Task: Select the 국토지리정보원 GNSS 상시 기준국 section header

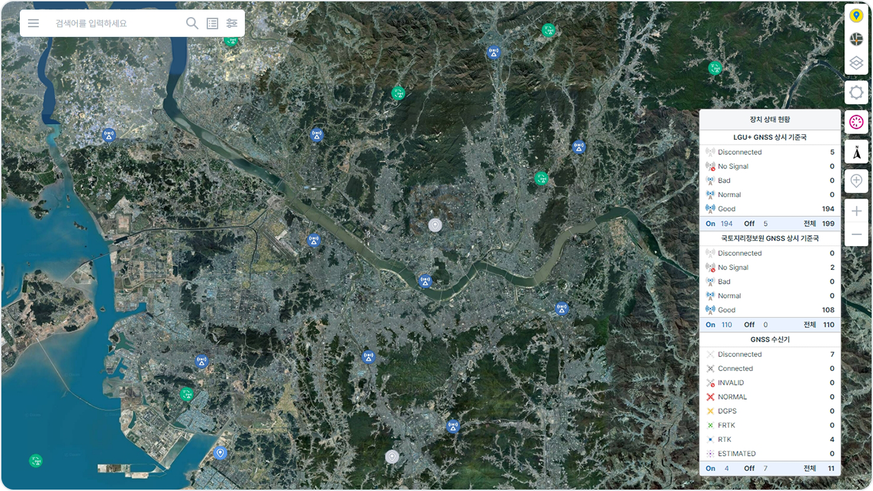Action: coord(770,238)
